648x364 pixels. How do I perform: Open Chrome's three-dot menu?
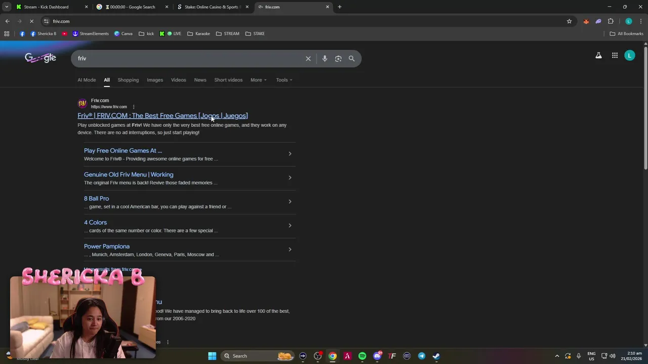pyautogui.click(x=641, y=21)
